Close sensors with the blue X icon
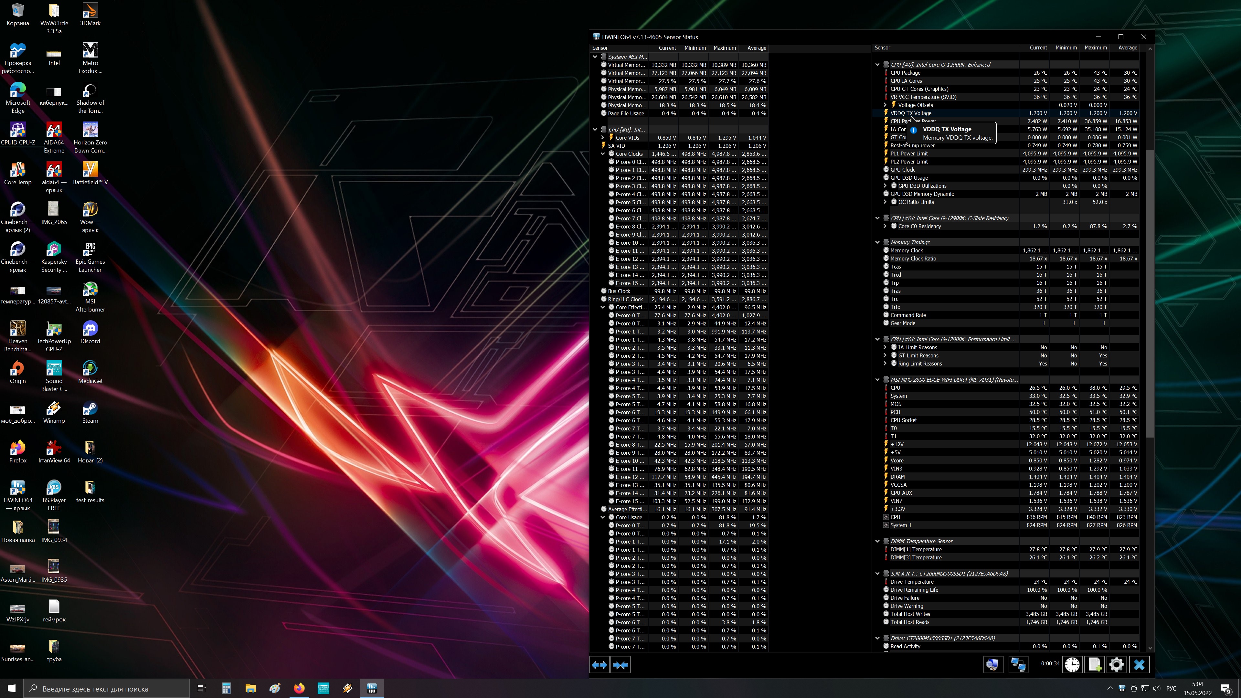 click(x=1139, y=665)
